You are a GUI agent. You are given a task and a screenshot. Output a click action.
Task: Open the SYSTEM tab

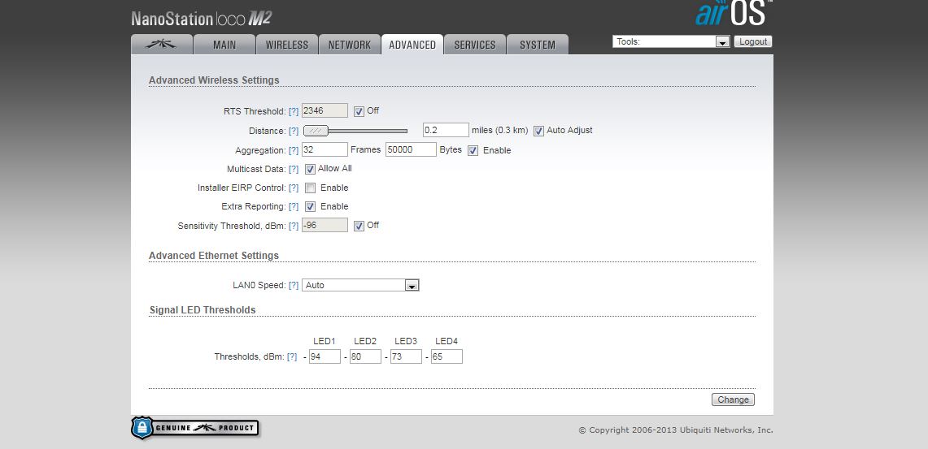point(538,45)
